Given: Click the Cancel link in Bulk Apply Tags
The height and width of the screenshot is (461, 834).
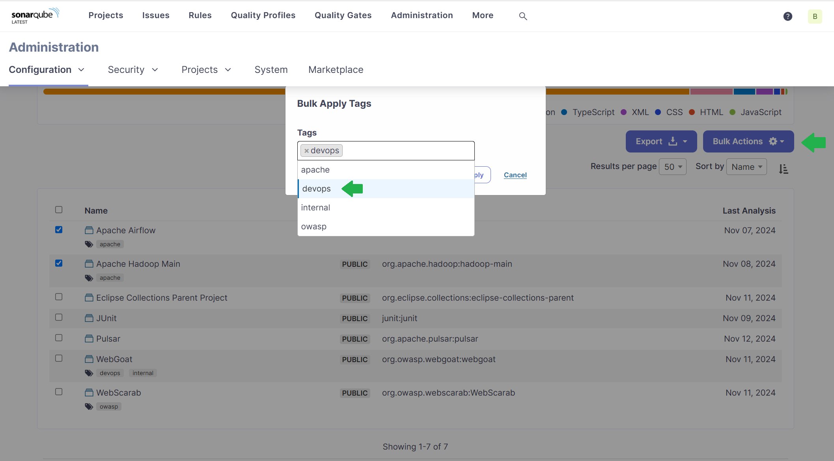Looking at the screenshot, I should 515,175.
